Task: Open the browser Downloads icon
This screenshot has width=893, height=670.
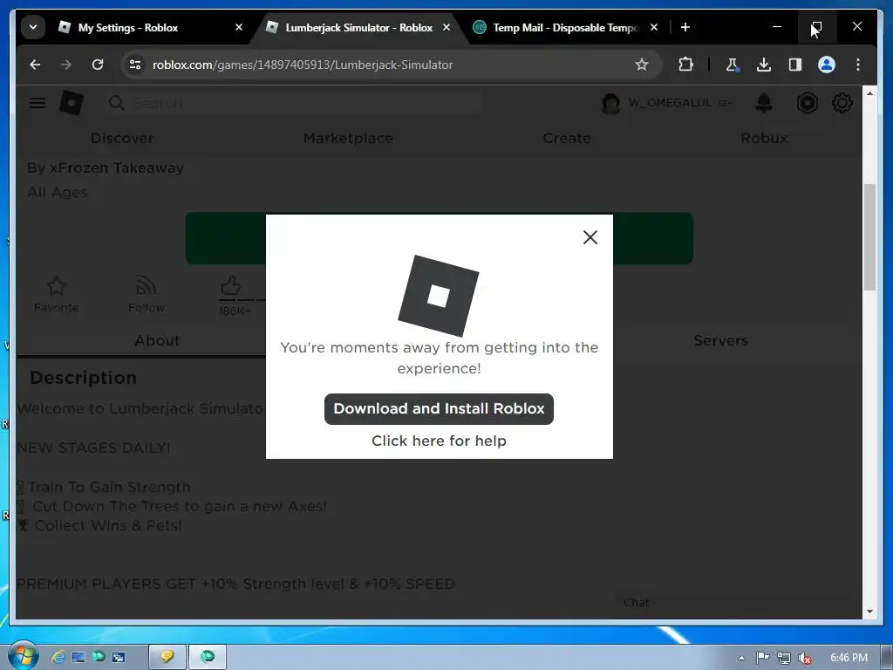Action: tap(764, 65)
